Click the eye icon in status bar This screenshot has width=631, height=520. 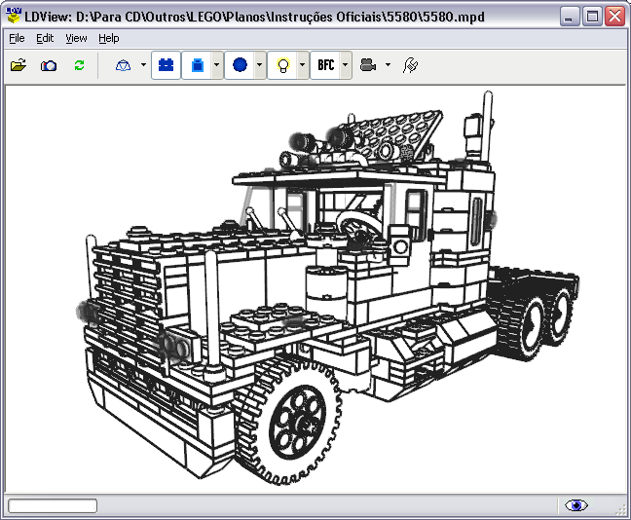[576, 505]
